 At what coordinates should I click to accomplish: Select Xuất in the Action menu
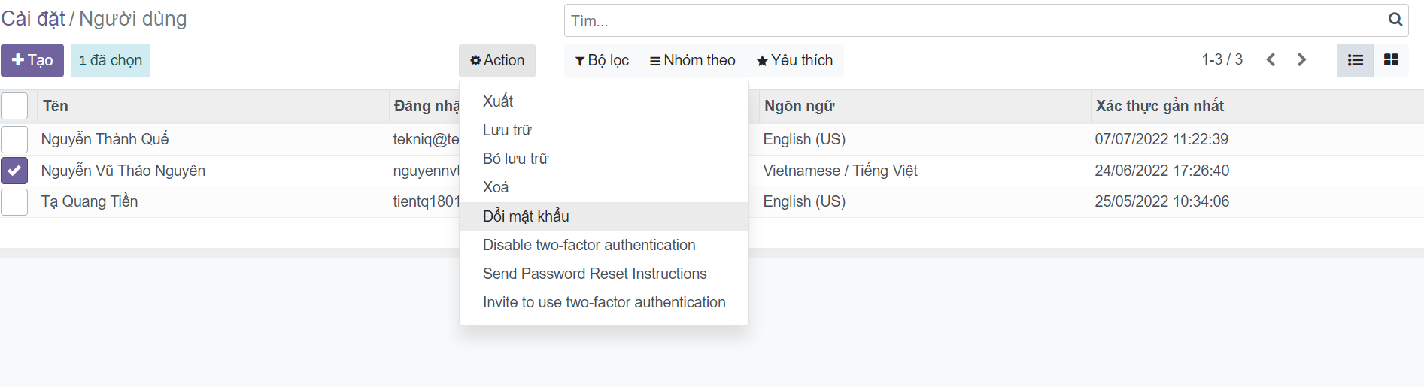click(498, 101)
